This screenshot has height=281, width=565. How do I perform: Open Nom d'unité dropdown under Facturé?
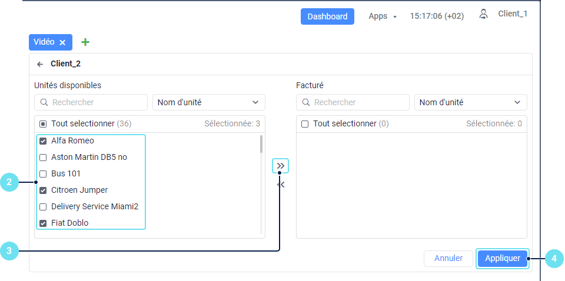[x=470, y=102]
